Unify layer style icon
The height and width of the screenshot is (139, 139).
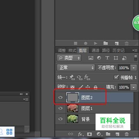click(87, 77)
